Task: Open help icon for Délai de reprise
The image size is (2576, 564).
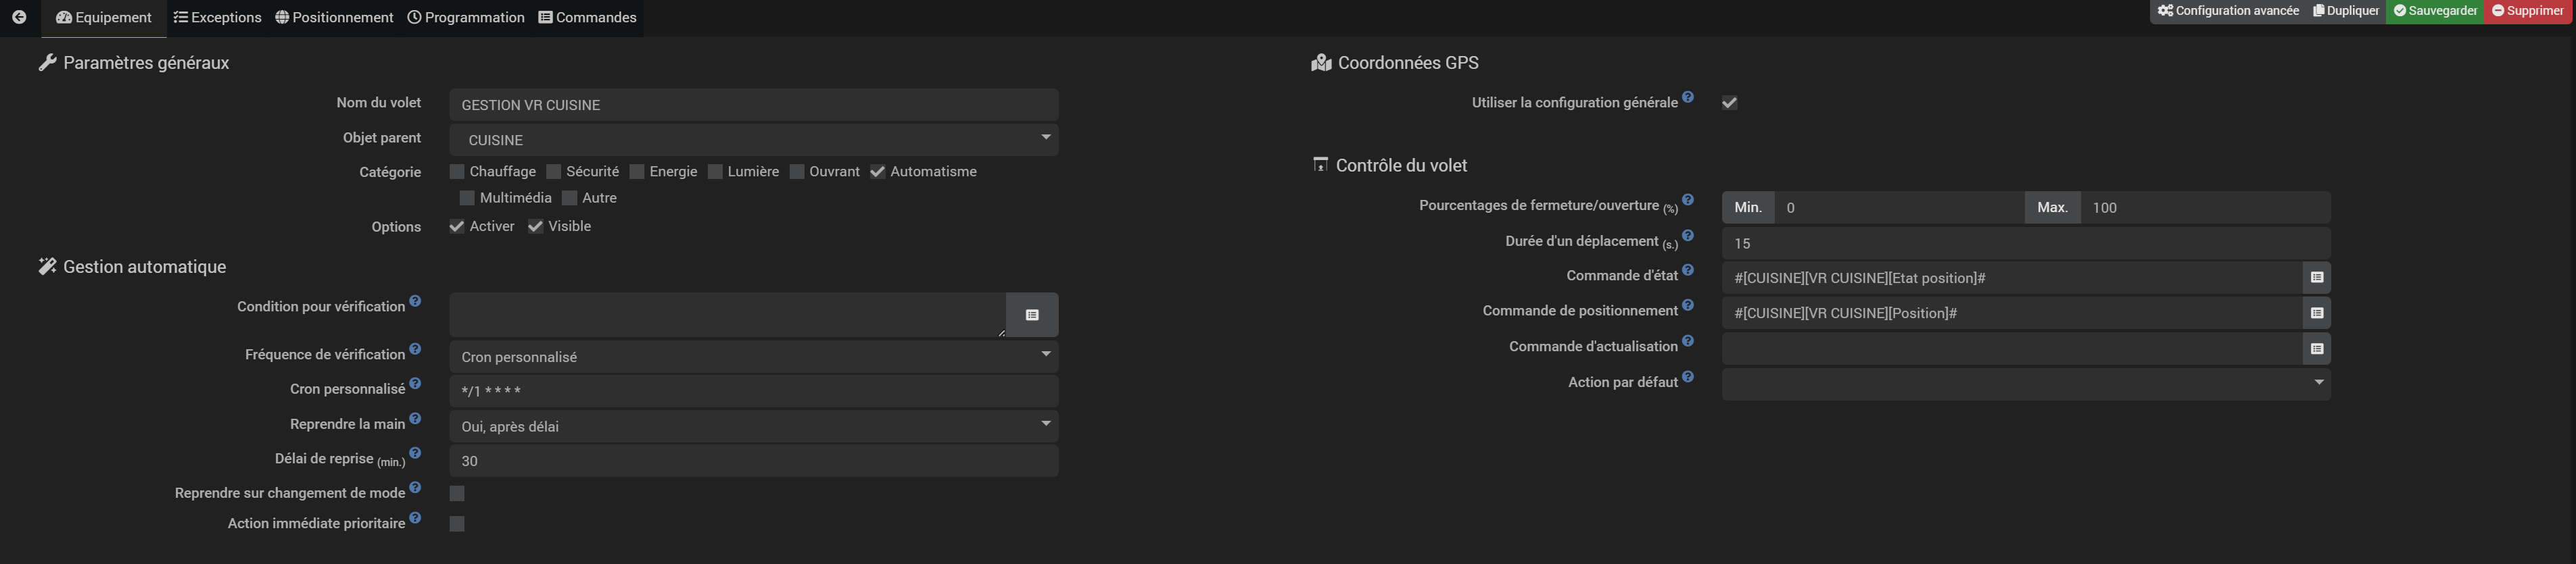Action: pos(415,453)
